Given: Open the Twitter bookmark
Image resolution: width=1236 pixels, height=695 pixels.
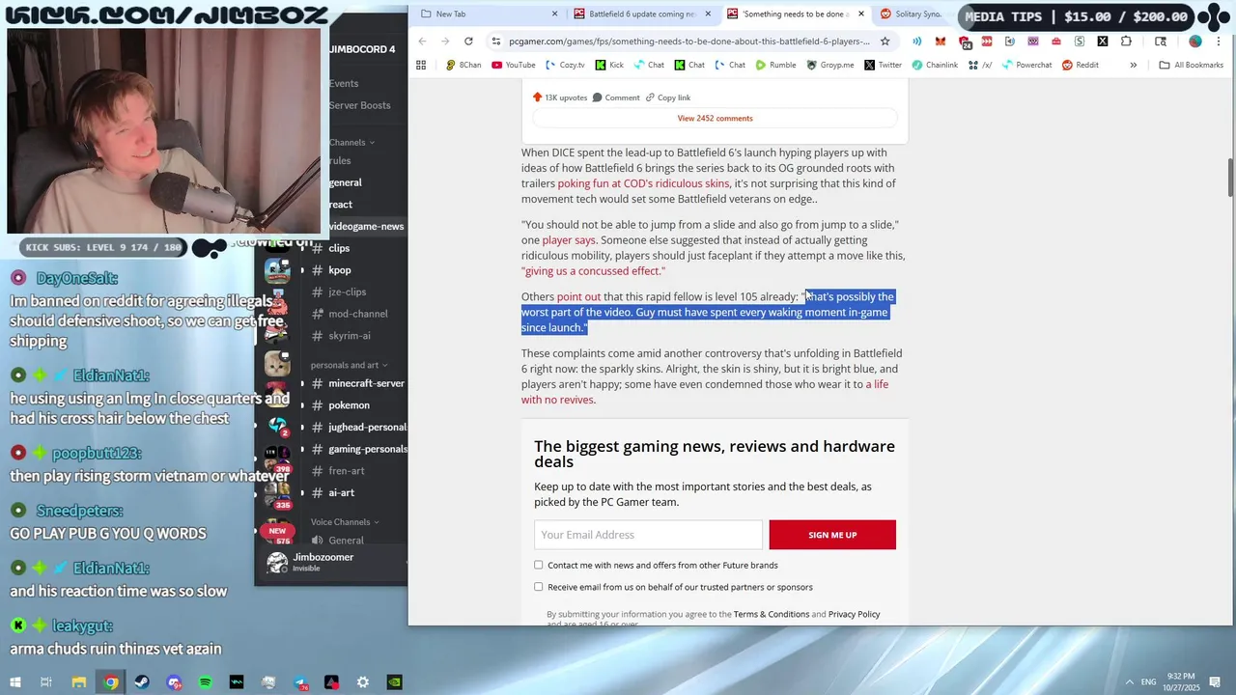Looking at the screenshot, I should coord(883,65).
